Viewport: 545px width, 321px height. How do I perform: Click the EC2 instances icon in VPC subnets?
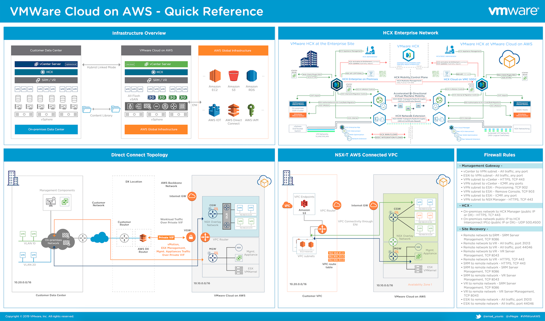[x=307, y=244]
